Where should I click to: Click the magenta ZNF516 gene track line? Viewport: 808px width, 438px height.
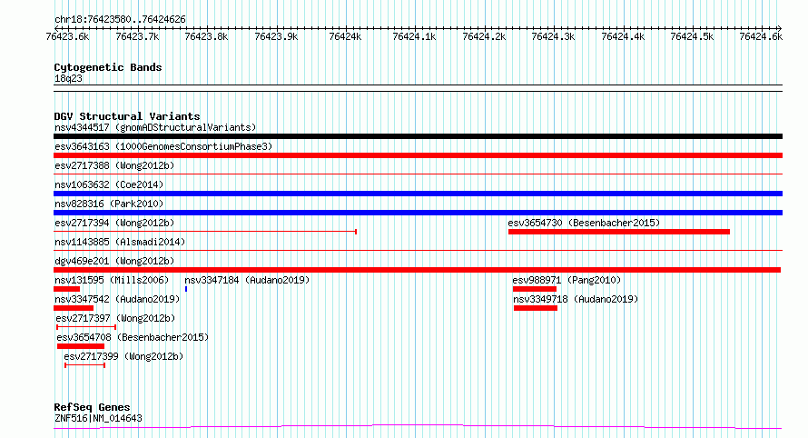[418, 427]
